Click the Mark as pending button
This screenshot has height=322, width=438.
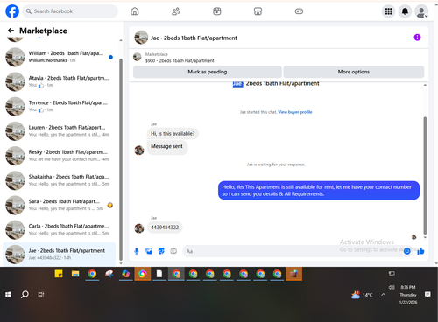pyautogui.click(x=208, y=72)
